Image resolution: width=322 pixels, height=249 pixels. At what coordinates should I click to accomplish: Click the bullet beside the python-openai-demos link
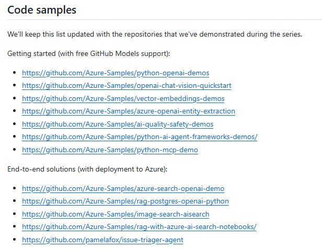point(14,73)
